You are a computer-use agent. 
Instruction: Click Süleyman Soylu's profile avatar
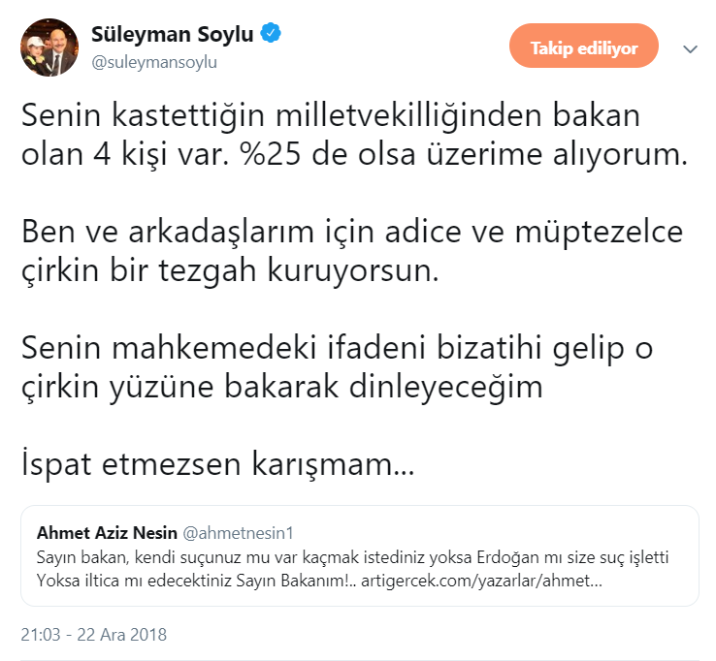point(50,47)
